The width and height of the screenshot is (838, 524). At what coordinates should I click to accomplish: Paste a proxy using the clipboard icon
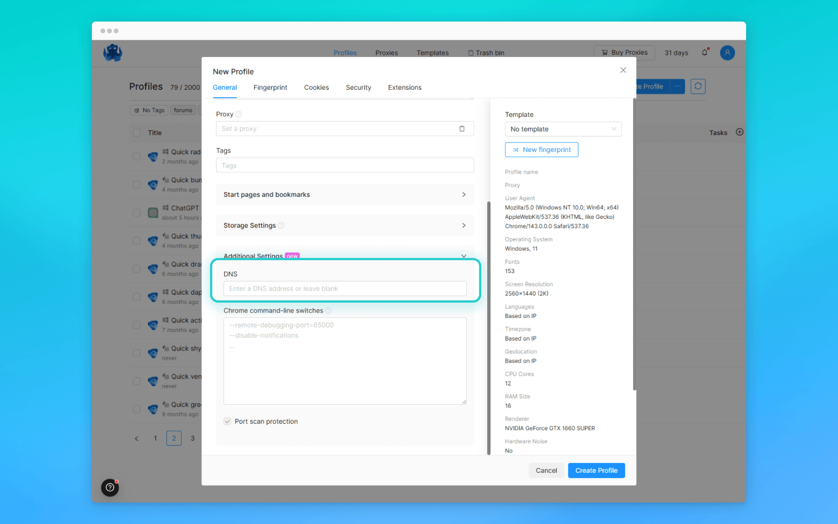(462, 129)
